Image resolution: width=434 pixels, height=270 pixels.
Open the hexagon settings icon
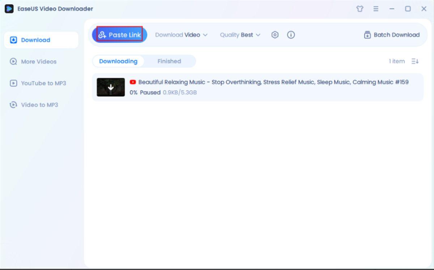coord(275,35)
